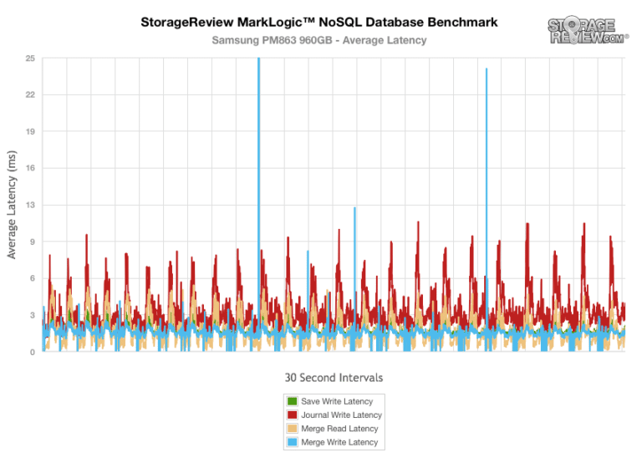Click the Samsung PM863 960GB subtitle
This screenshot has width=642, height=473.
pos(319,40)
